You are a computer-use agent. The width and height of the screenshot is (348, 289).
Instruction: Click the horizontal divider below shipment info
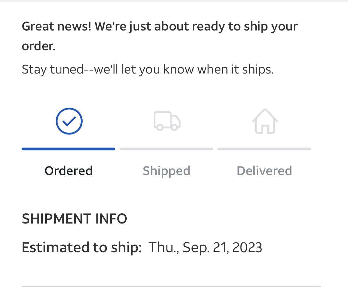pyautogui.click(x=171, y=287)
